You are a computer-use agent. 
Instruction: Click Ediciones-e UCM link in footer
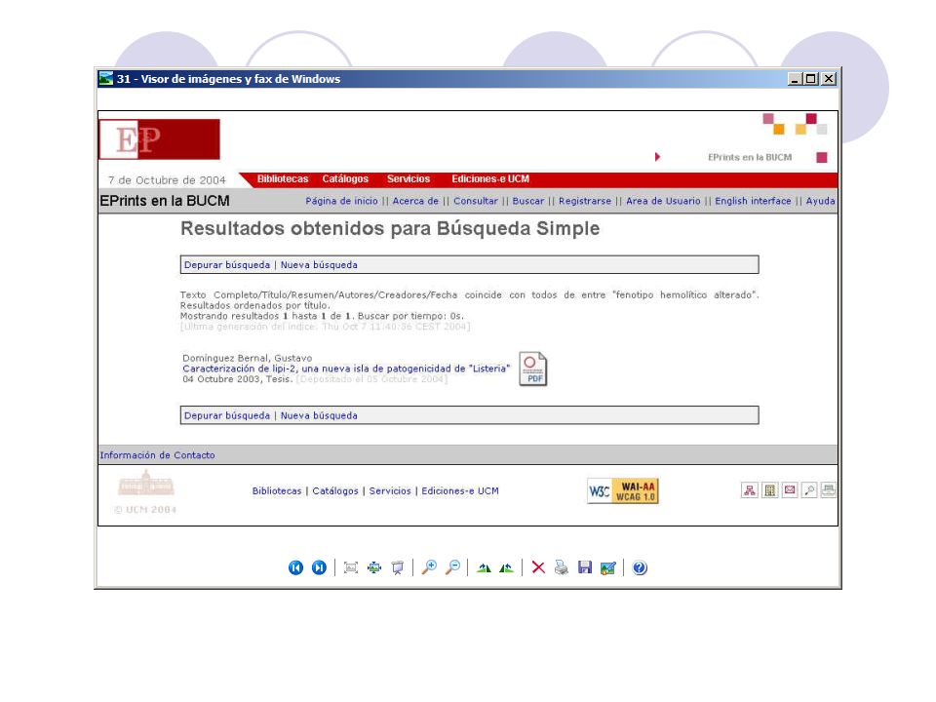pos(459,490)
